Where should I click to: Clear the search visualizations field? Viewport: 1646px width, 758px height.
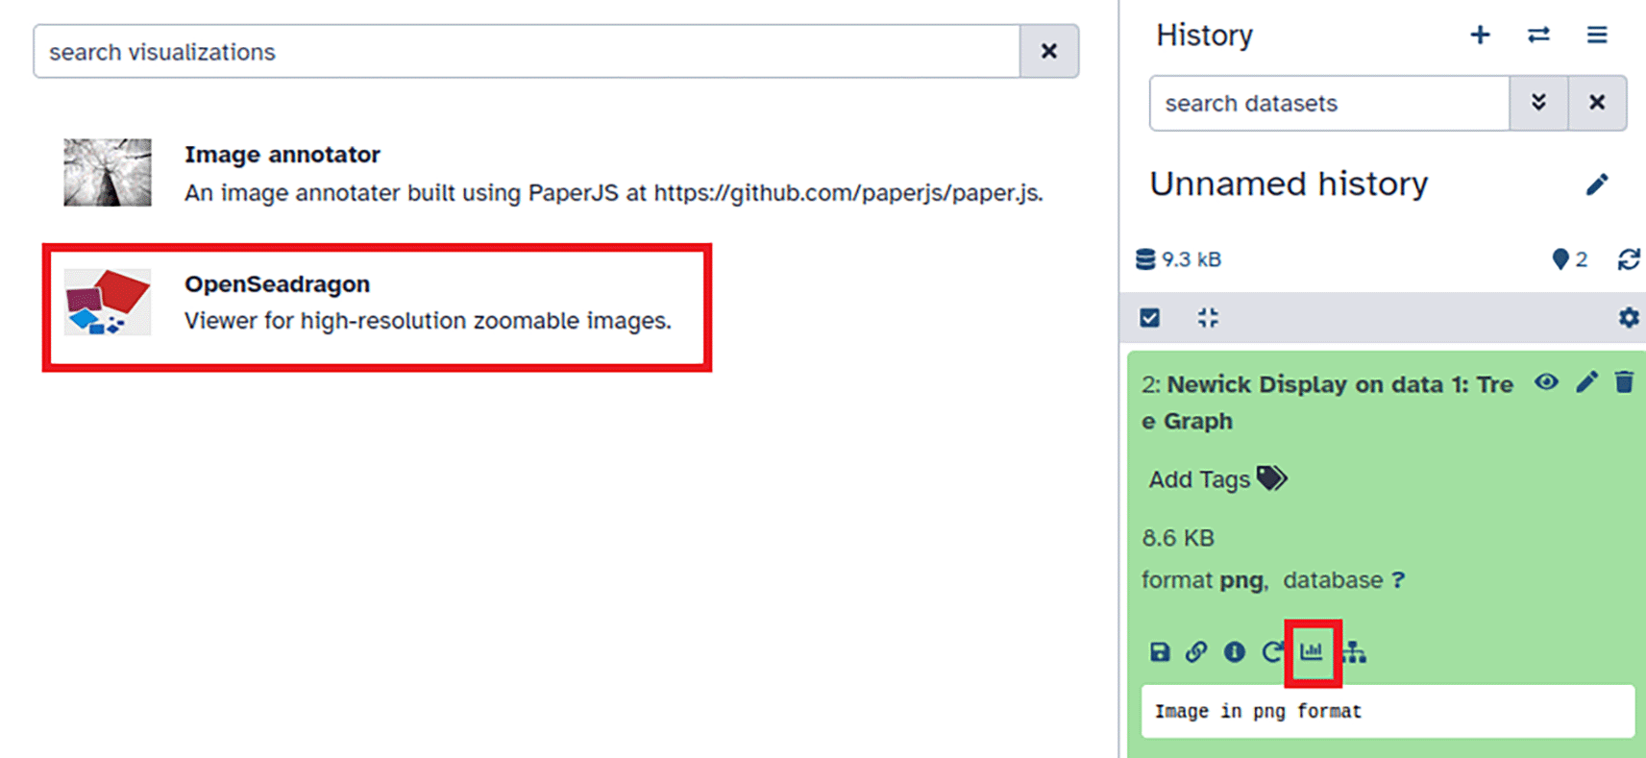[x=1049, y=51]
